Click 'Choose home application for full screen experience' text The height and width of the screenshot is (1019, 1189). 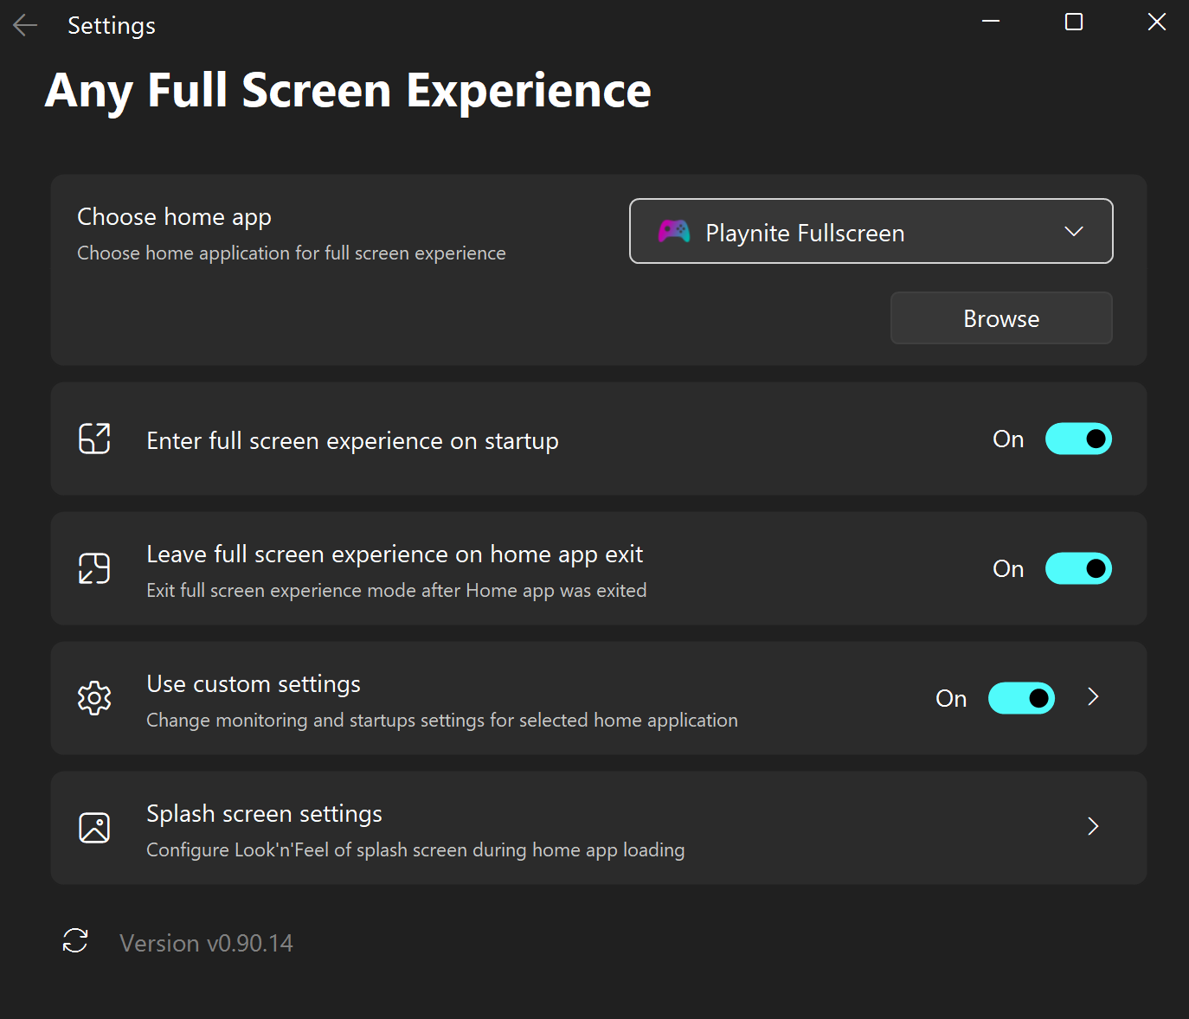coord(292,253)
